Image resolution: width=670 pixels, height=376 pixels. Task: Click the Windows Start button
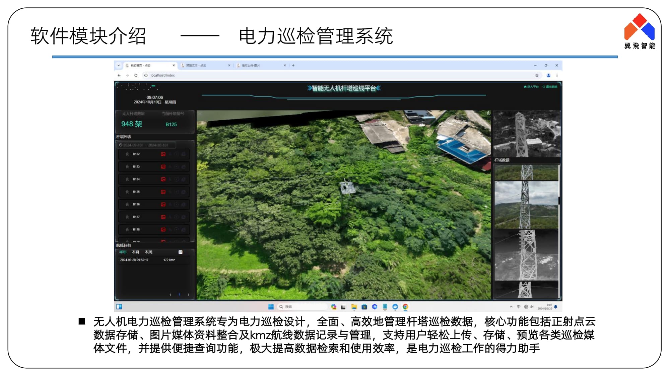(x=271, y=306)
